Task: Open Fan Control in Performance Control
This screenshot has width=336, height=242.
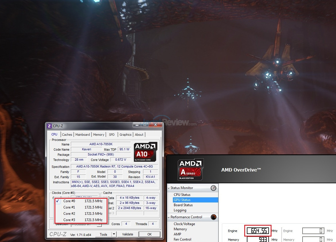Action: pyautogui.click(x=182, y=239)
